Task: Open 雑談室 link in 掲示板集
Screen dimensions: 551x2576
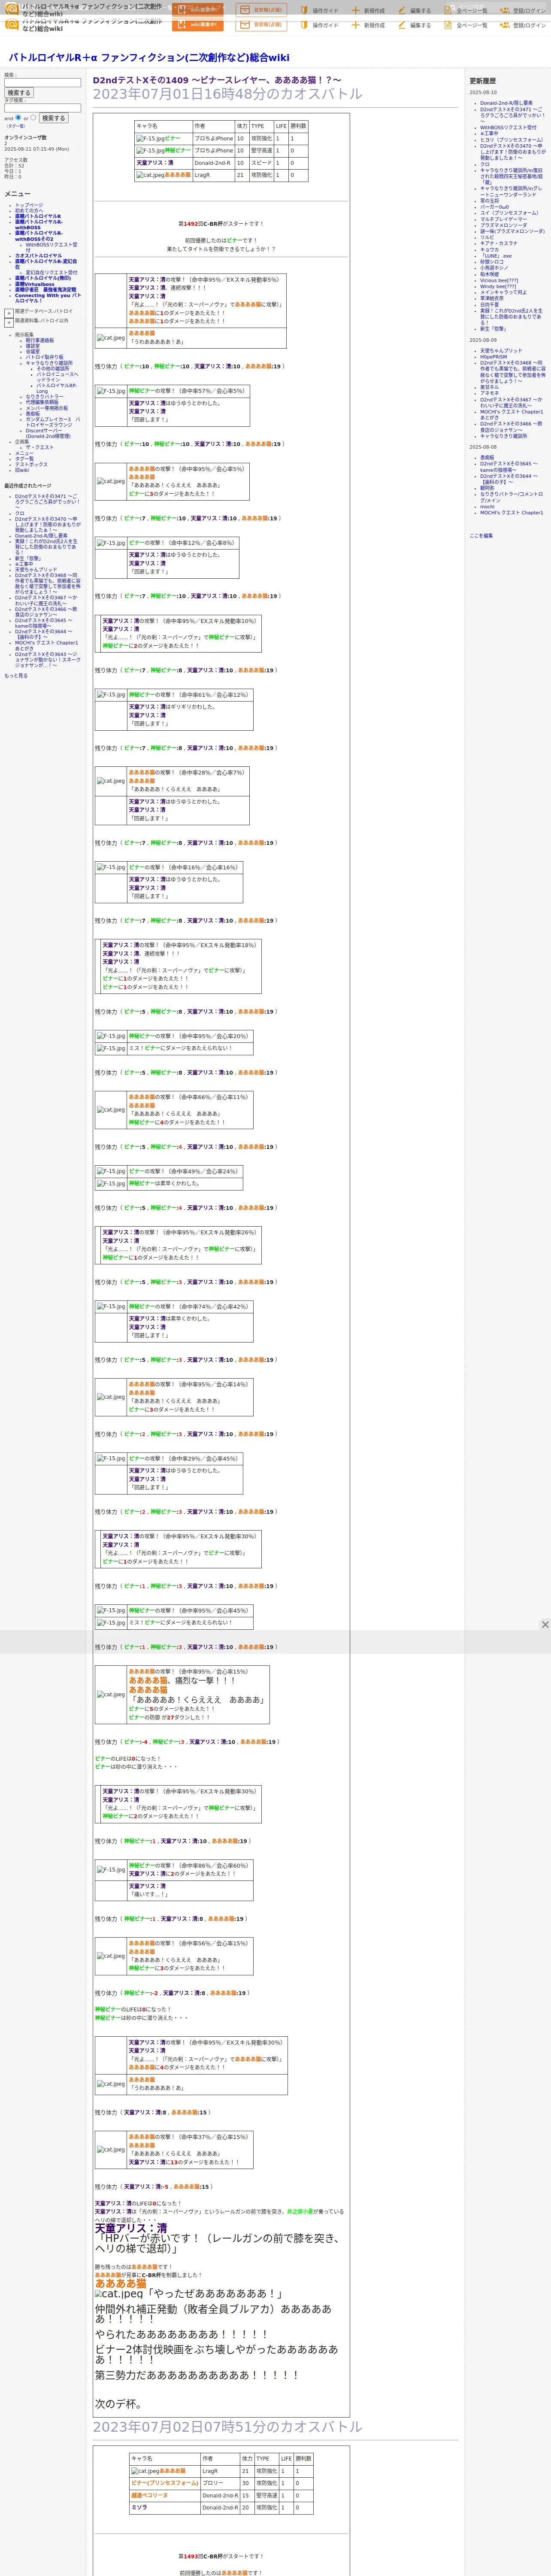Action: tap(33, 346)
